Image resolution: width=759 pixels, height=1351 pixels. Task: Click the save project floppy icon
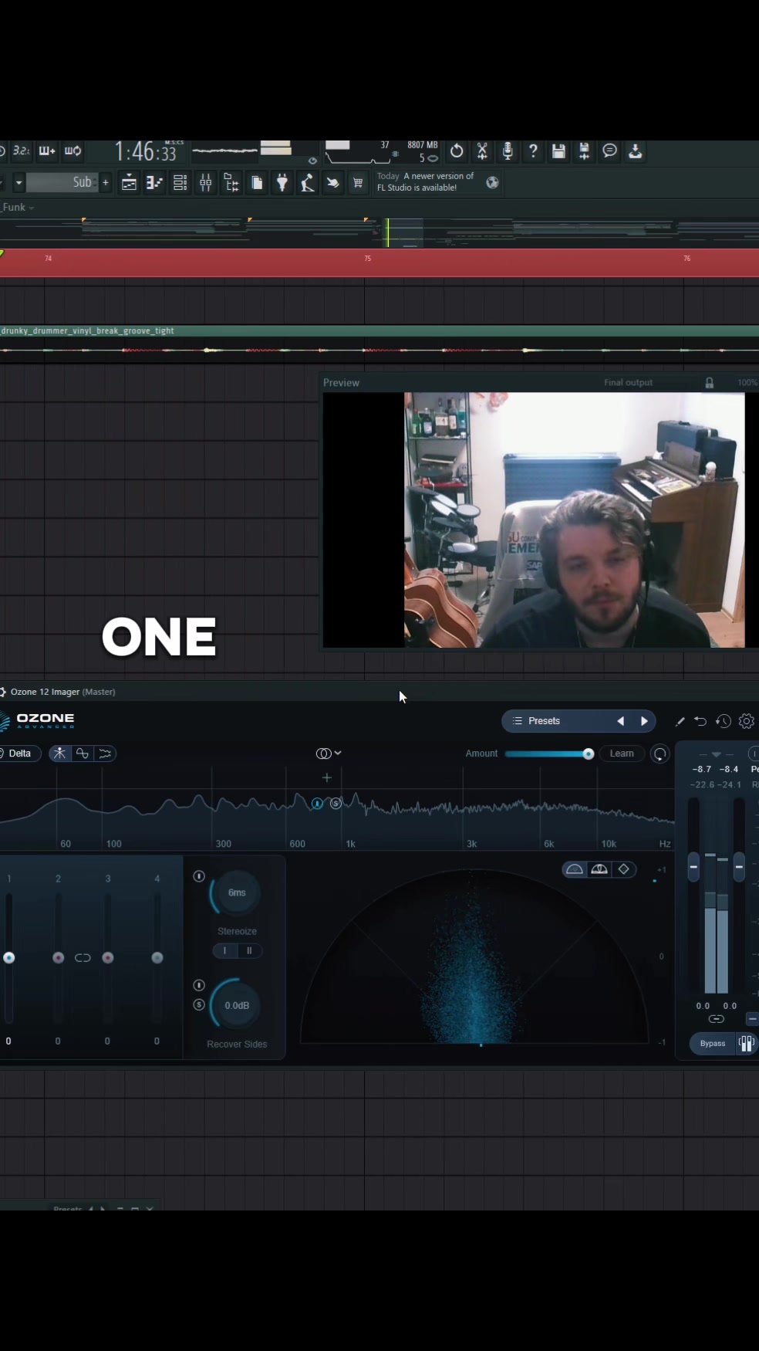click(558, 151)
